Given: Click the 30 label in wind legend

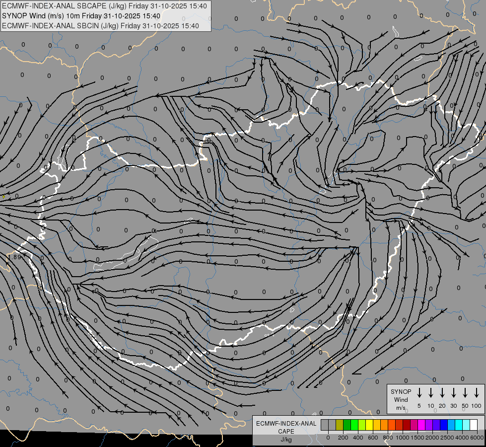Looking at the screenshot, I should (x=453, y=406).
